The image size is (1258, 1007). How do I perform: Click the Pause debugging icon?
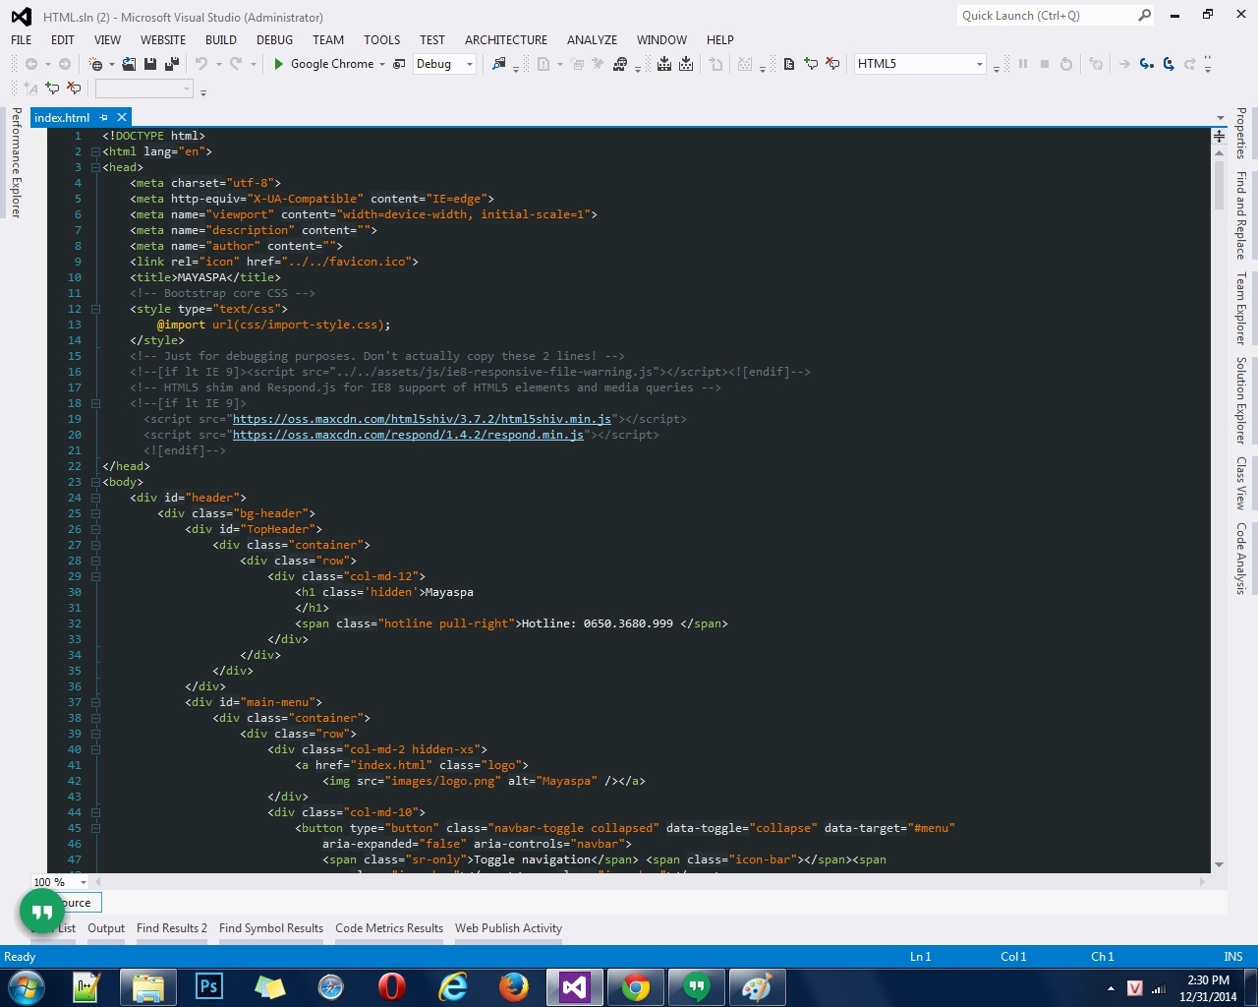point(1023,64)
